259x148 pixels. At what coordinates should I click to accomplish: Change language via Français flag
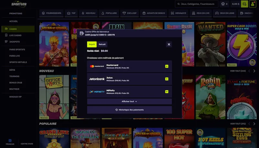10,141
